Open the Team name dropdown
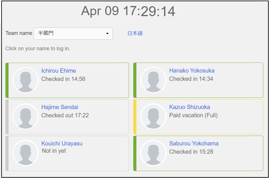Viewport: 269px width, 178px height. 73,33
